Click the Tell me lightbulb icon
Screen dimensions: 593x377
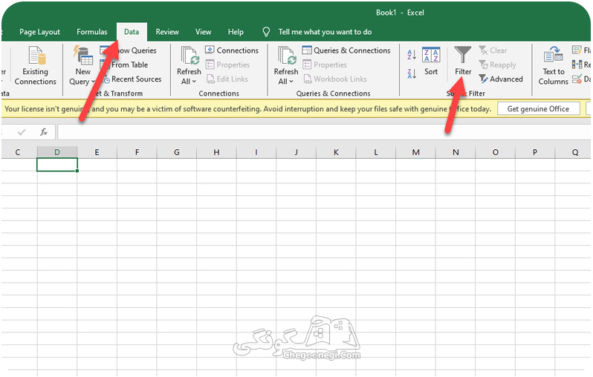(x=266, y=32)
